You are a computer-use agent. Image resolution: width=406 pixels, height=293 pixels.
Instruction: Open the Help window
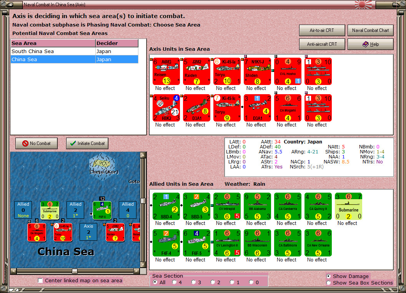(370, 44)
